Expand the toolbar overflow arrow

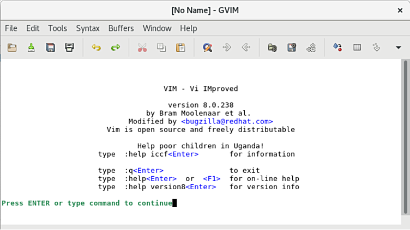tap(399, 48)
